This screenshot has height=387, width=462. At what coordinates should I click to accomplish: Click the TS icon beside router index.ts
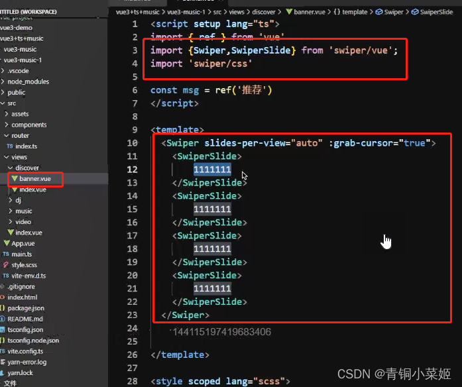[10, 146]
